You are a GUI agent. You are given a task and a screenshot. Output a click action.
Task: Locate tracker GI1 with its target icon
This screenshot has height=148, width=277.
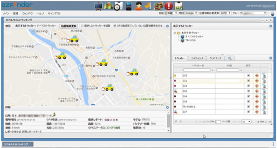click(x=257, y=81)
